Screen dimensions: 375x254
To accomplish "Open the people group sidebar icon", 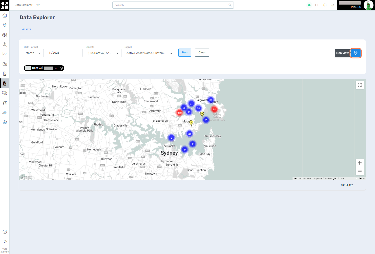I will tap(5, 35).
